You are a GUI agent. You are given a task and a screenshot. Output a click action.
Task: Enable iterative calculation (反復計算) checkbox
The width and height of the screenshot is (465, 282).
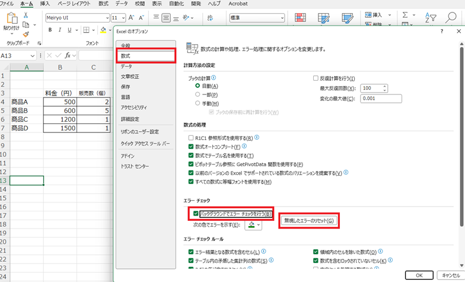316,78
